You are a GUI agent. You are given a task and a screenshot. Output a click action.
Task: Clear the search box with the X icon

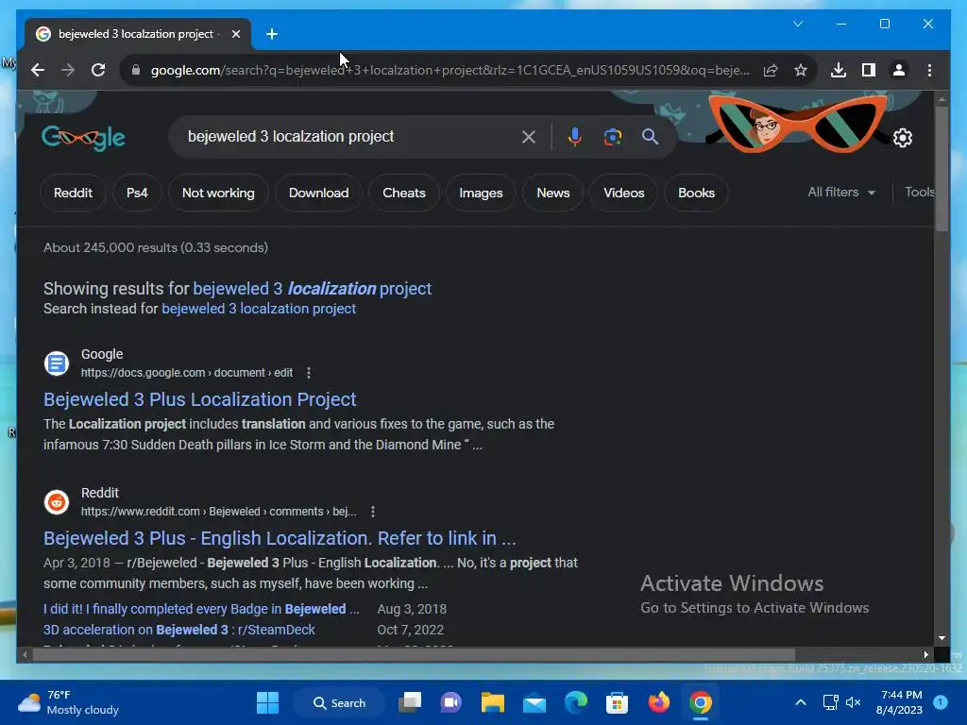point(529,137)
